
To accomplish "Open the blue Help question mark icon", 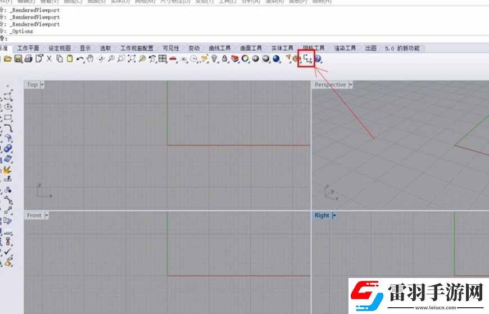I will tap(318, 59).
